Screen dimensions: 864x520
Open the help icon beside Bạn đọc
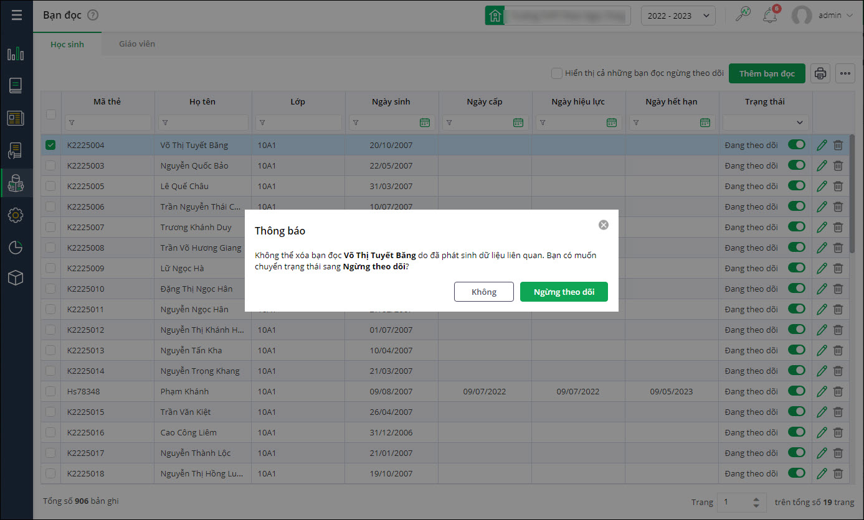[93, 16]
